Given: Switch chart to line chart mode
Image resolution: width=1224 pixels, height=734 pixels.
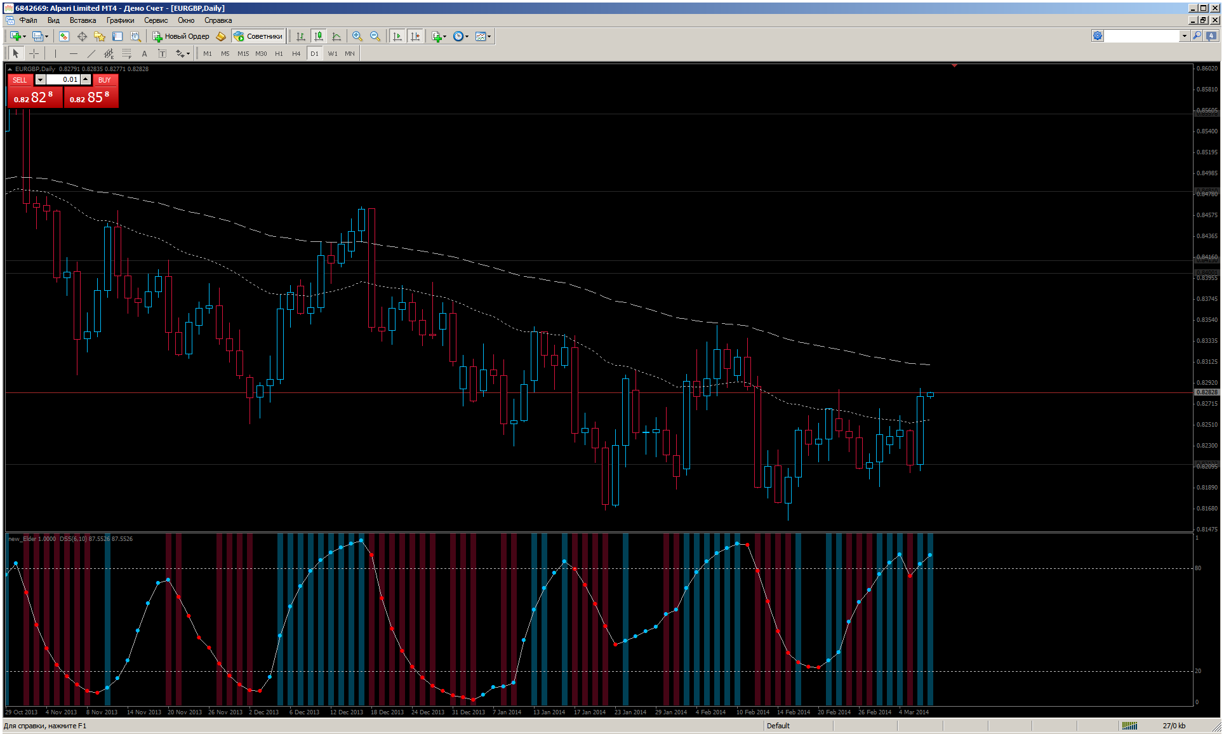Looking at the screenshot, I should pyautogui.click(x=336, y=36).
